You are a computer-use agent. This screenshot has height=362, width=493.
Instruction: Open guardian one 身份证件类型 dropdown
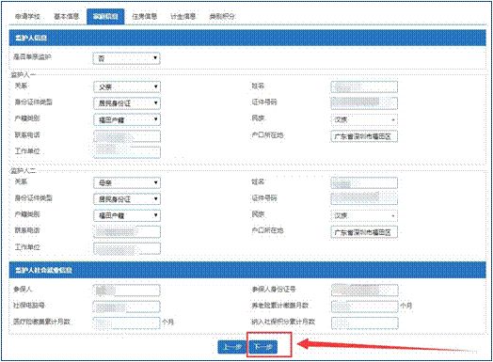tap(127, 103)
